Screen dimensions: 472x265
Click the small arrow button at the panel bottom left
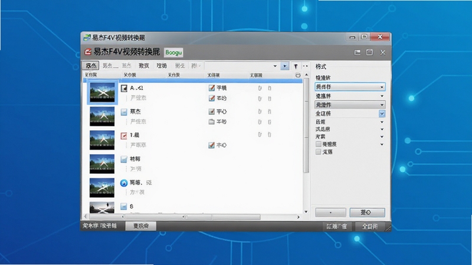point(330,213)
